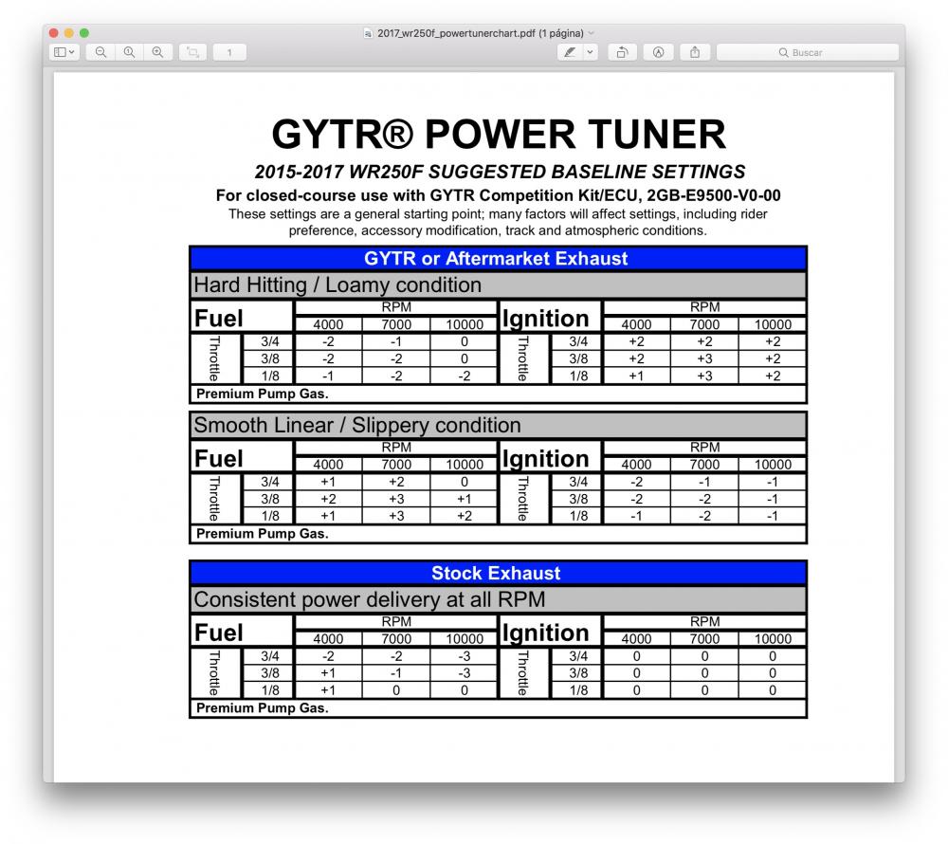Click RPM header above Smooth Linear Ignition columns
Viewport: 948px width, 844px height.
[704, 448]
